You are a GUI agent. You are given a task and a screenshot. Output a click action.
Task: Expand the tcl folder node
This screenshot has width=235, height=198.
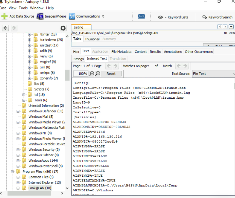(x=24, y=95)
